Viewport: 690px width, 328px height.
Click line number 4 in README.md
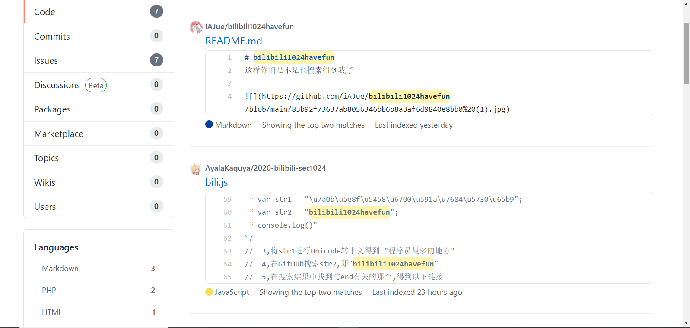pos(229,96)
